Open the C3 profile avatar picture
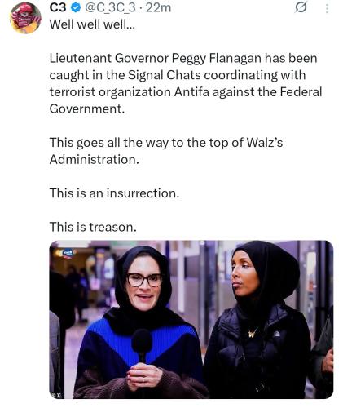The image size is (343, 408). 25,18
